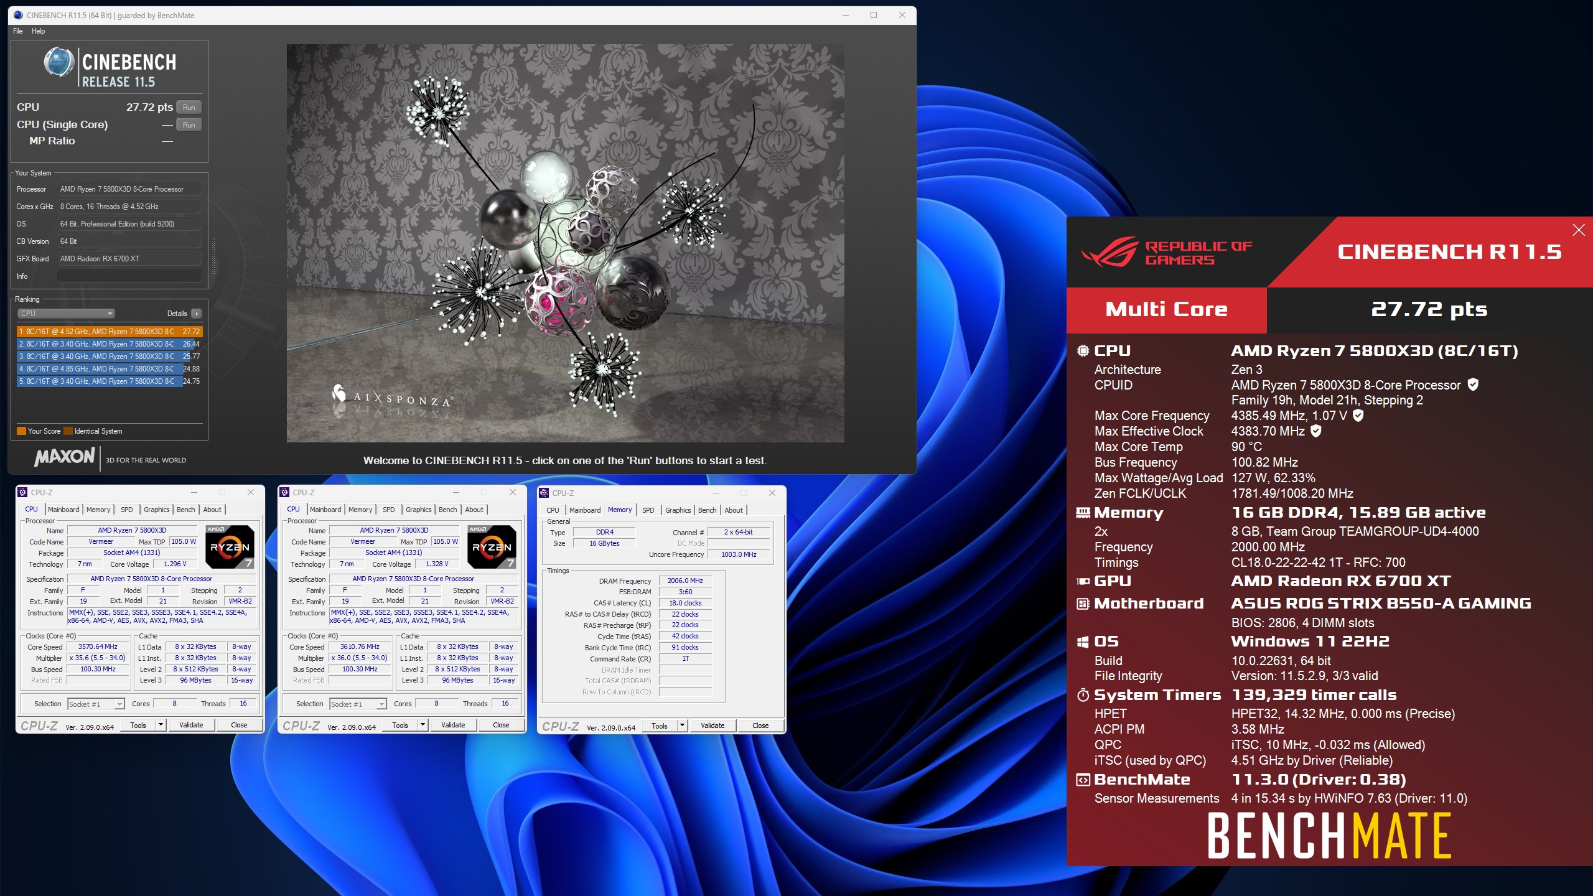Click the CPU chip icon in BenchMate panel

[1083, 351]
